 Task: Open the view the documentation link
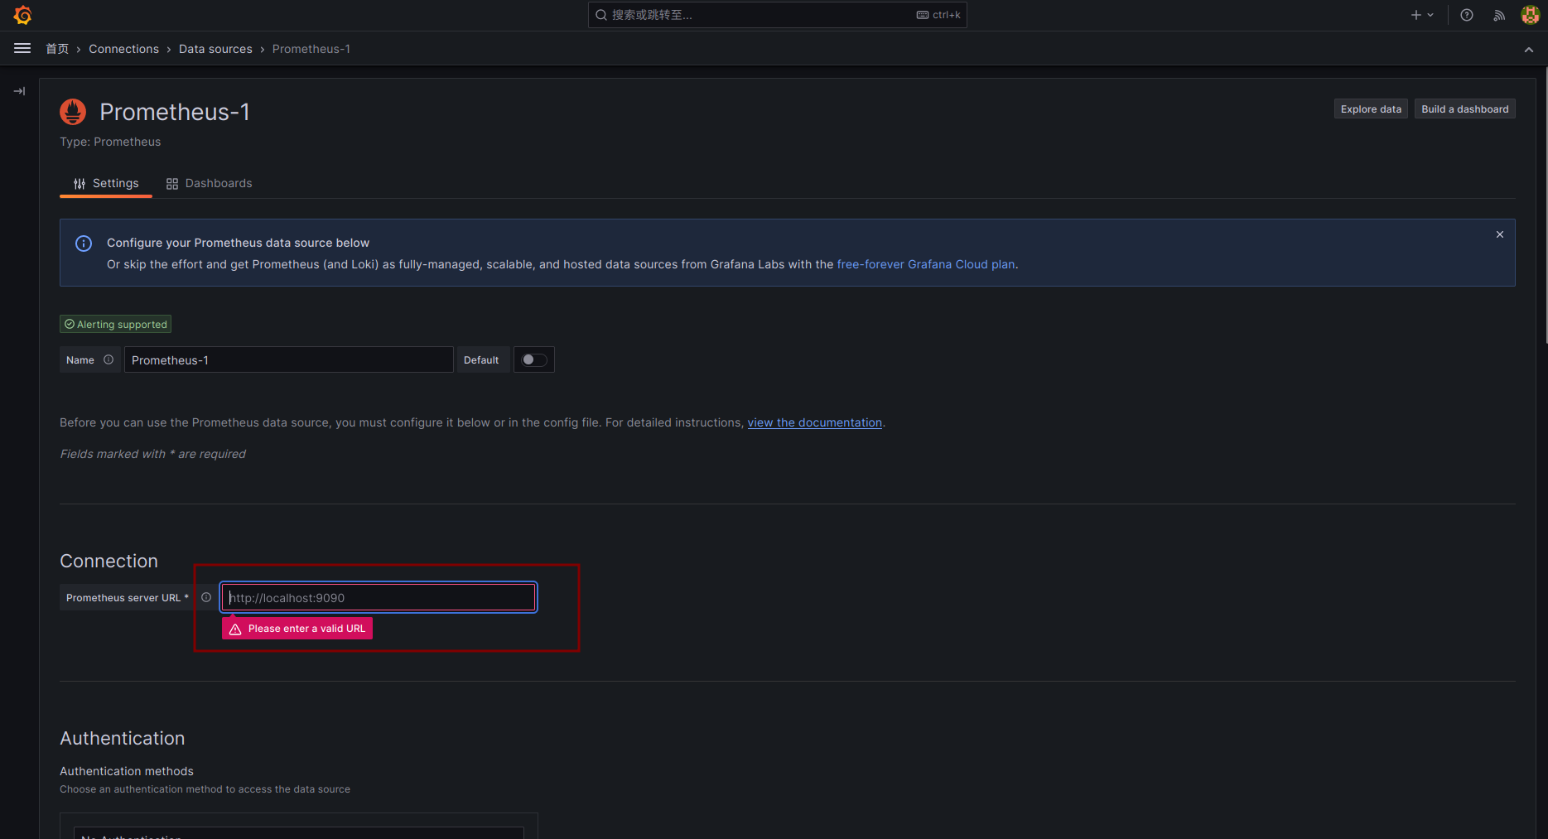point(814,422)
